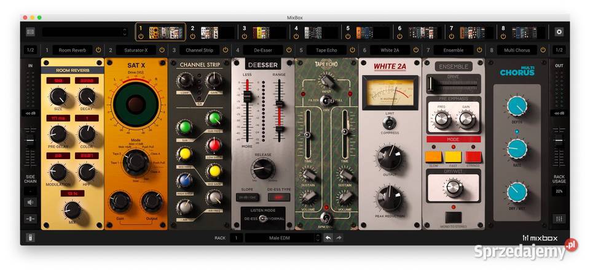The image size is (590, 272).
Task: Open the Tape Echo slot selector
Action: pyautogui.click(x=326, y=50)
